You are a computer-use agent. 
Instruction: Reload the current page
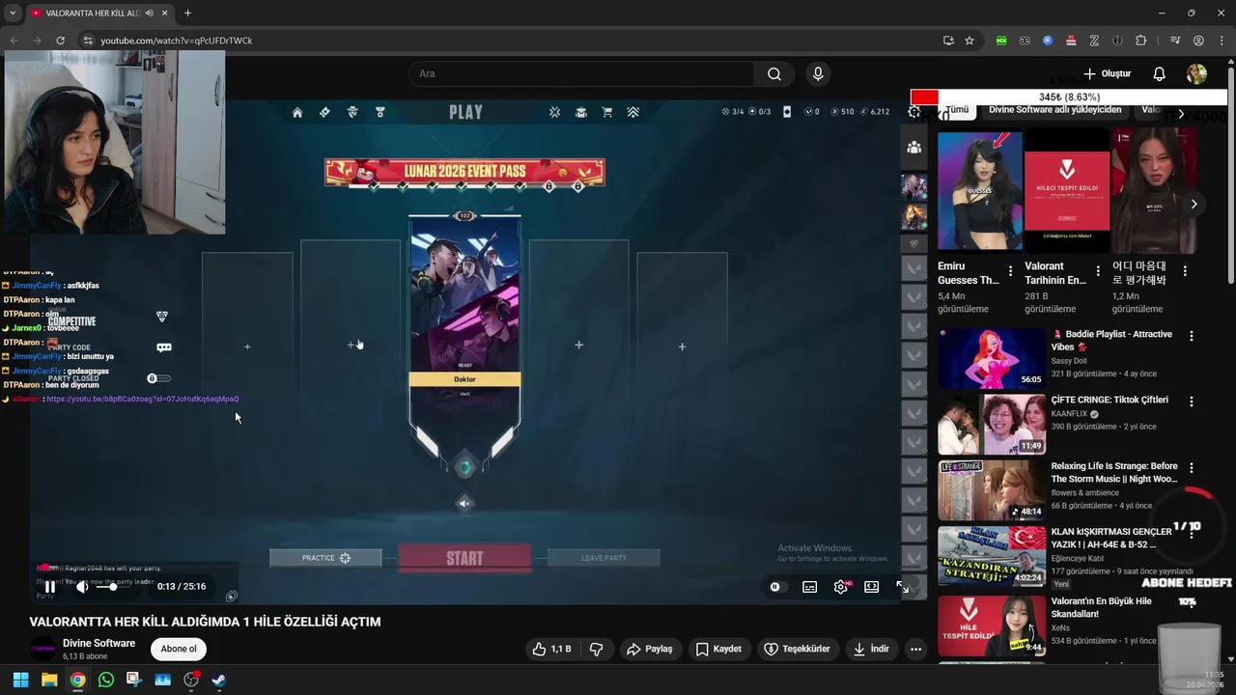[x=60, y=41]
